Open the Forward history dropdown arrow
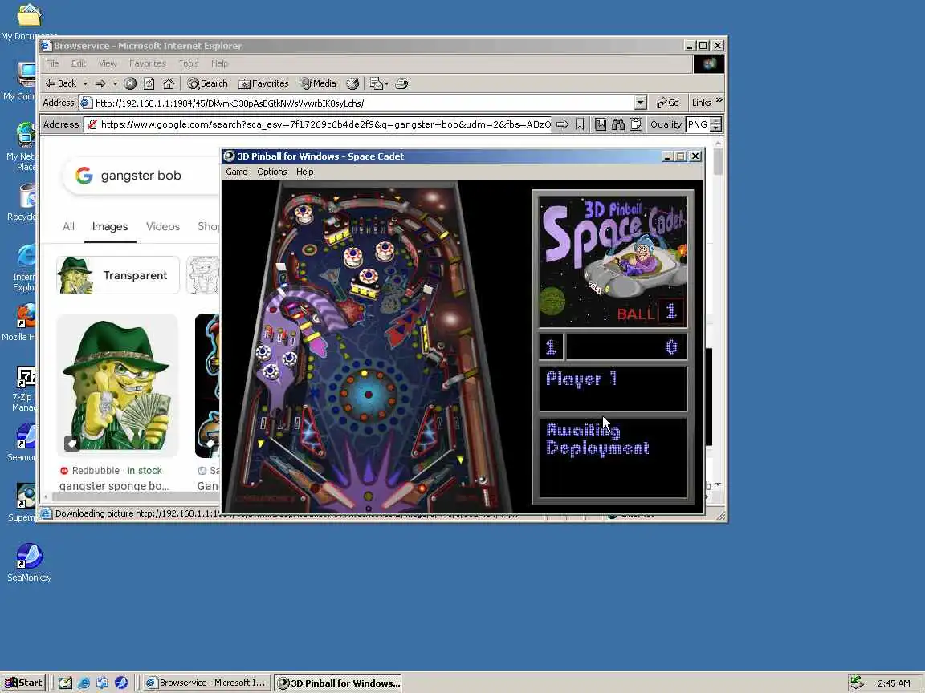This screenshot has width=925, height=693. point(115,83)
